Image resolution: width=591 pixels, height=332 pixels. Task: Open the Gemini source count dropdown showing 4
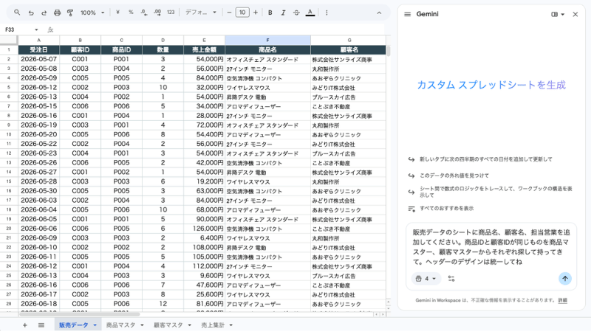click(426, 279)
